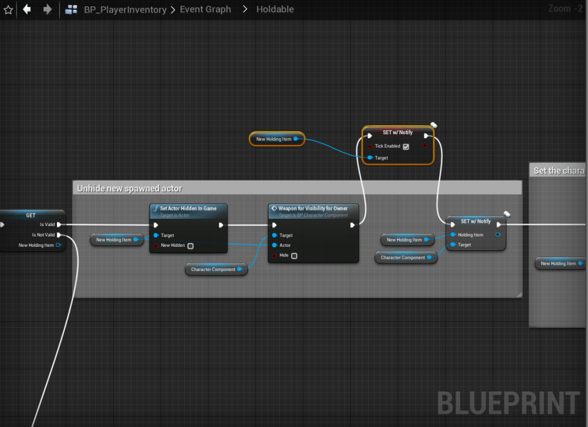Click Tick Enabled SET output execution pin
Image resolution: width=588 pixels, height=427 pixels.
pyautogui.click(x=425, y=135)
